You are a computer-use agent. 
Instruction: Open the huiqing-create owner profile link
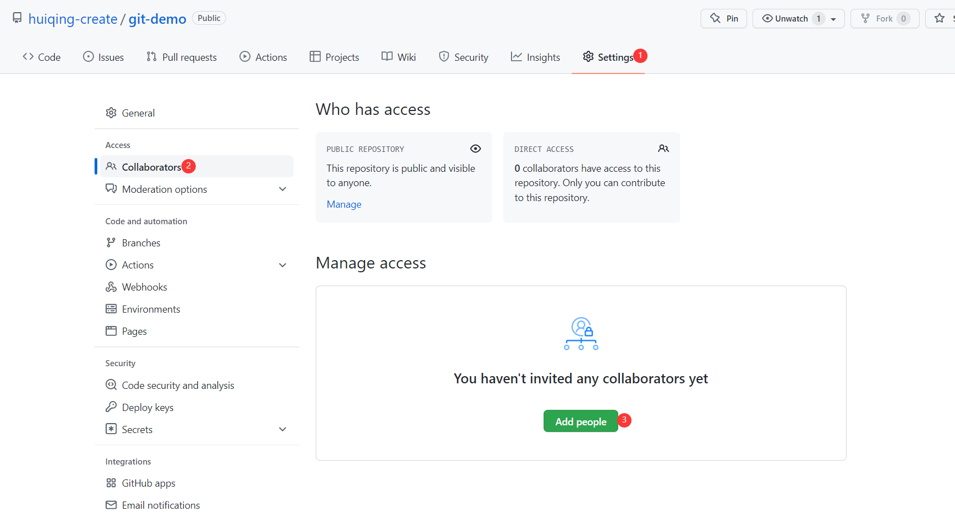(x=73, y=19)
